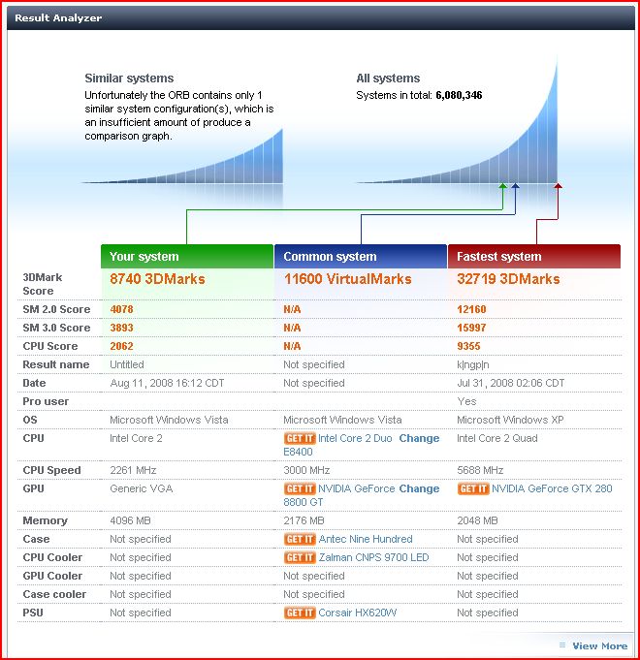
Task: Click the CPU Cooler row label
Action: click(52, 557)
